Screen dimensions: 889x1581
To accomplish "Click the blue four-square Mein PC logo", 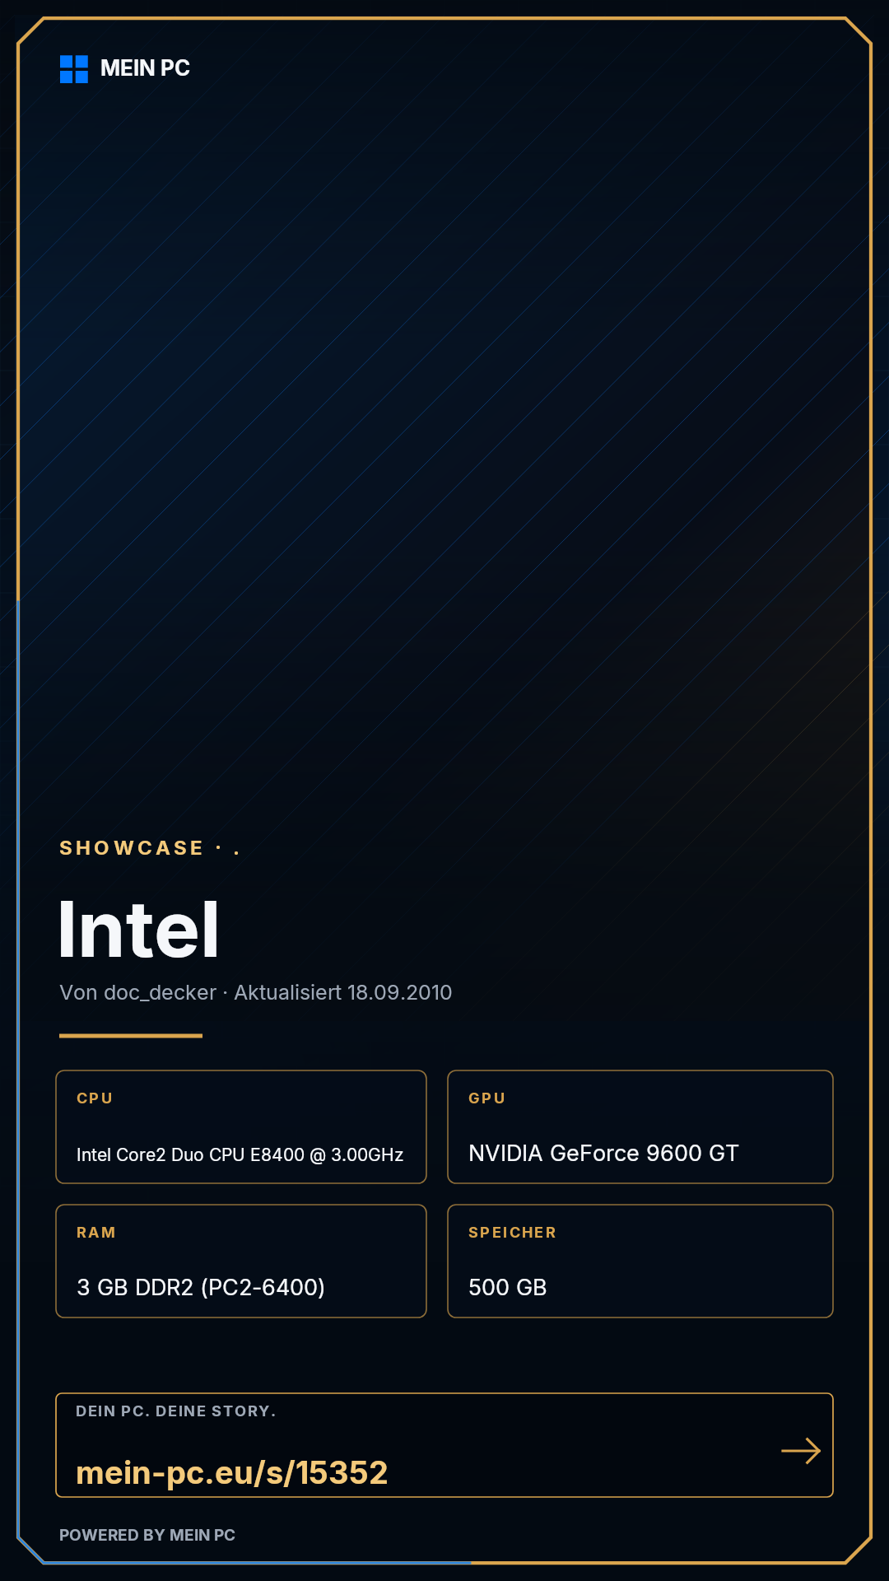I will [x=74, y=69].
